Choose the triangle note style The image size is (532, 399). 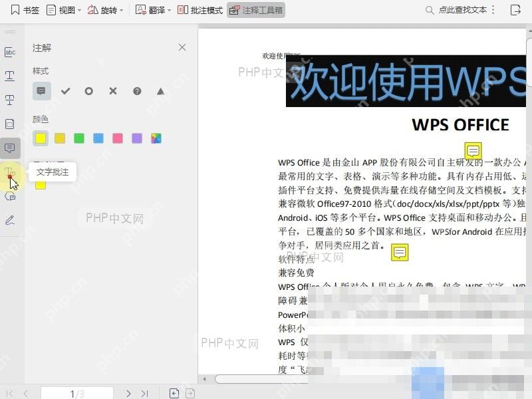[160, 91]
